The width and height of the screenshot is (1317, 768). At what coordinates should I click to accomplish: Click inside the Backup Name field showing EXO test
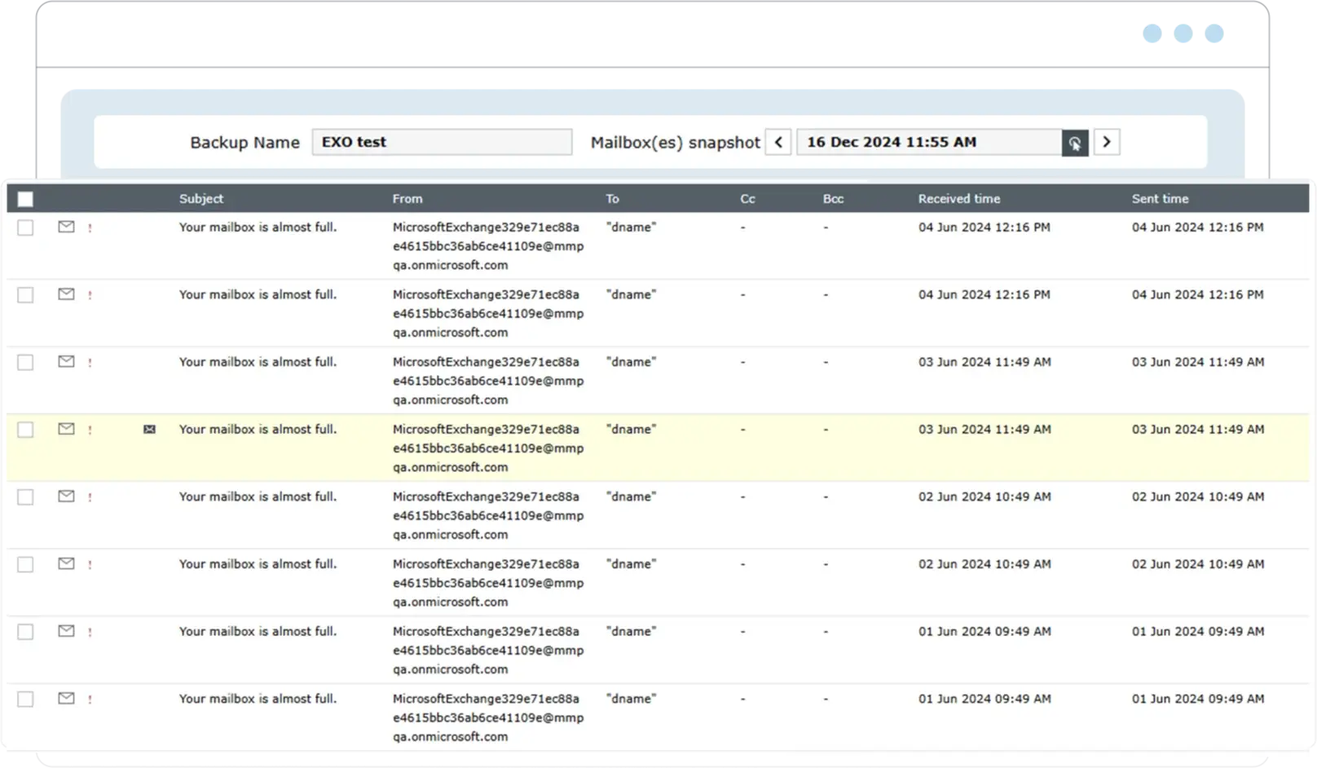[443, 142]
